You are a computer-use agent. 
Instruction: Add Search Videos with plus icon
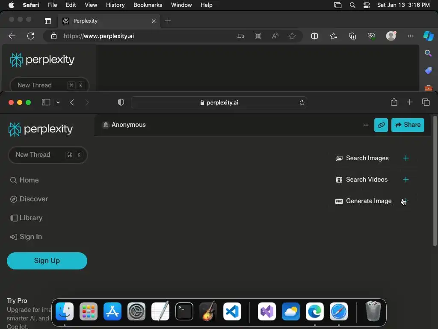(x=406, y=179)
